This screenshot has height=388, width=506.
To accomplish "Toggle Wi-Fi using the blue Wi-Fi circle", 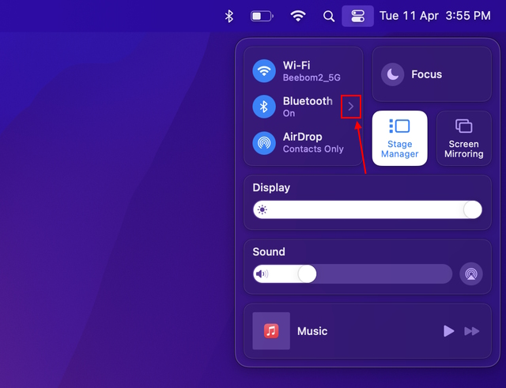I will (264, 71).
